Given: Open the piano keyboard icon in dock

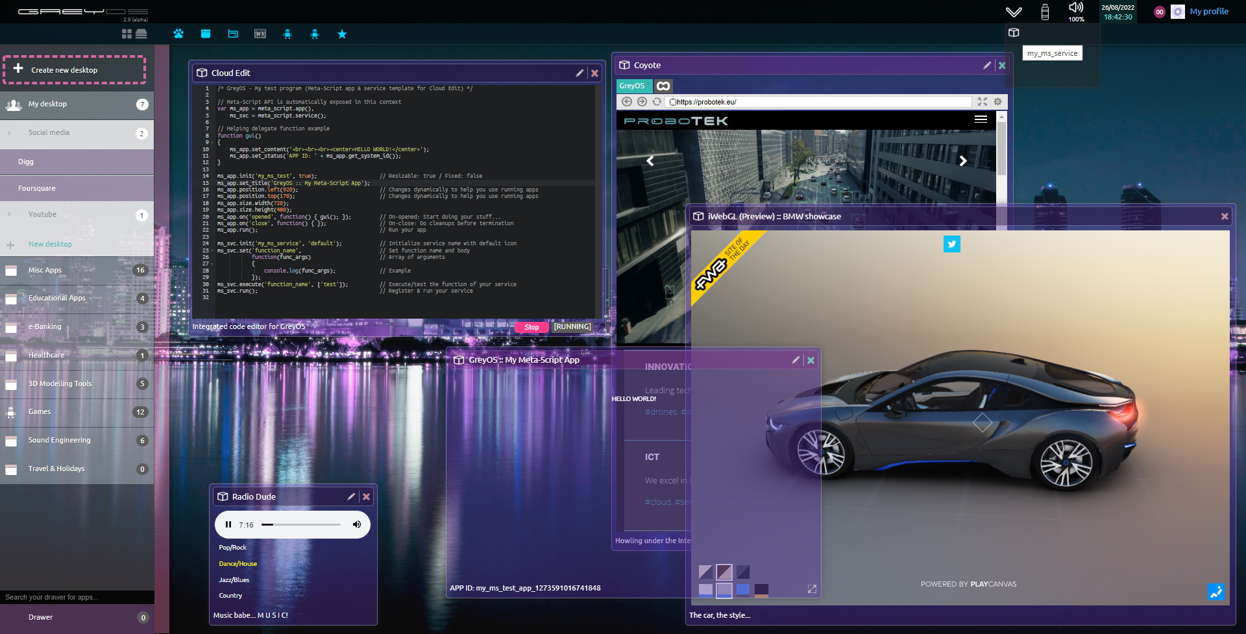Looking at the screenshot, I should tap(260, 34).
